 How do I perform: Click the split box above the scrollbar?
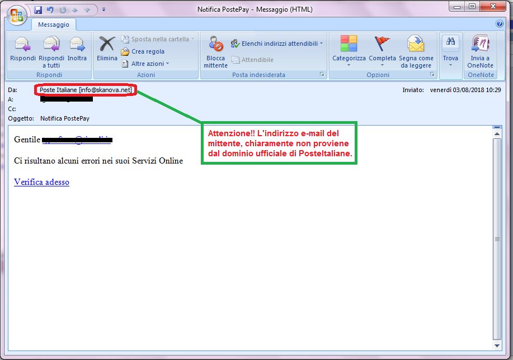coord(497,127)
